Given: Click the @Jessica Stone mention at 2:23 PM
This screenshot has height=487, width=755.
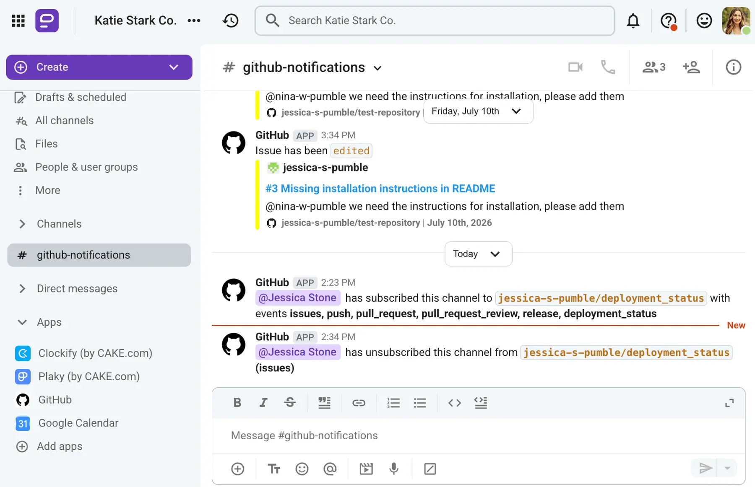Looking at the screenshot, I should tap(298, 298).
